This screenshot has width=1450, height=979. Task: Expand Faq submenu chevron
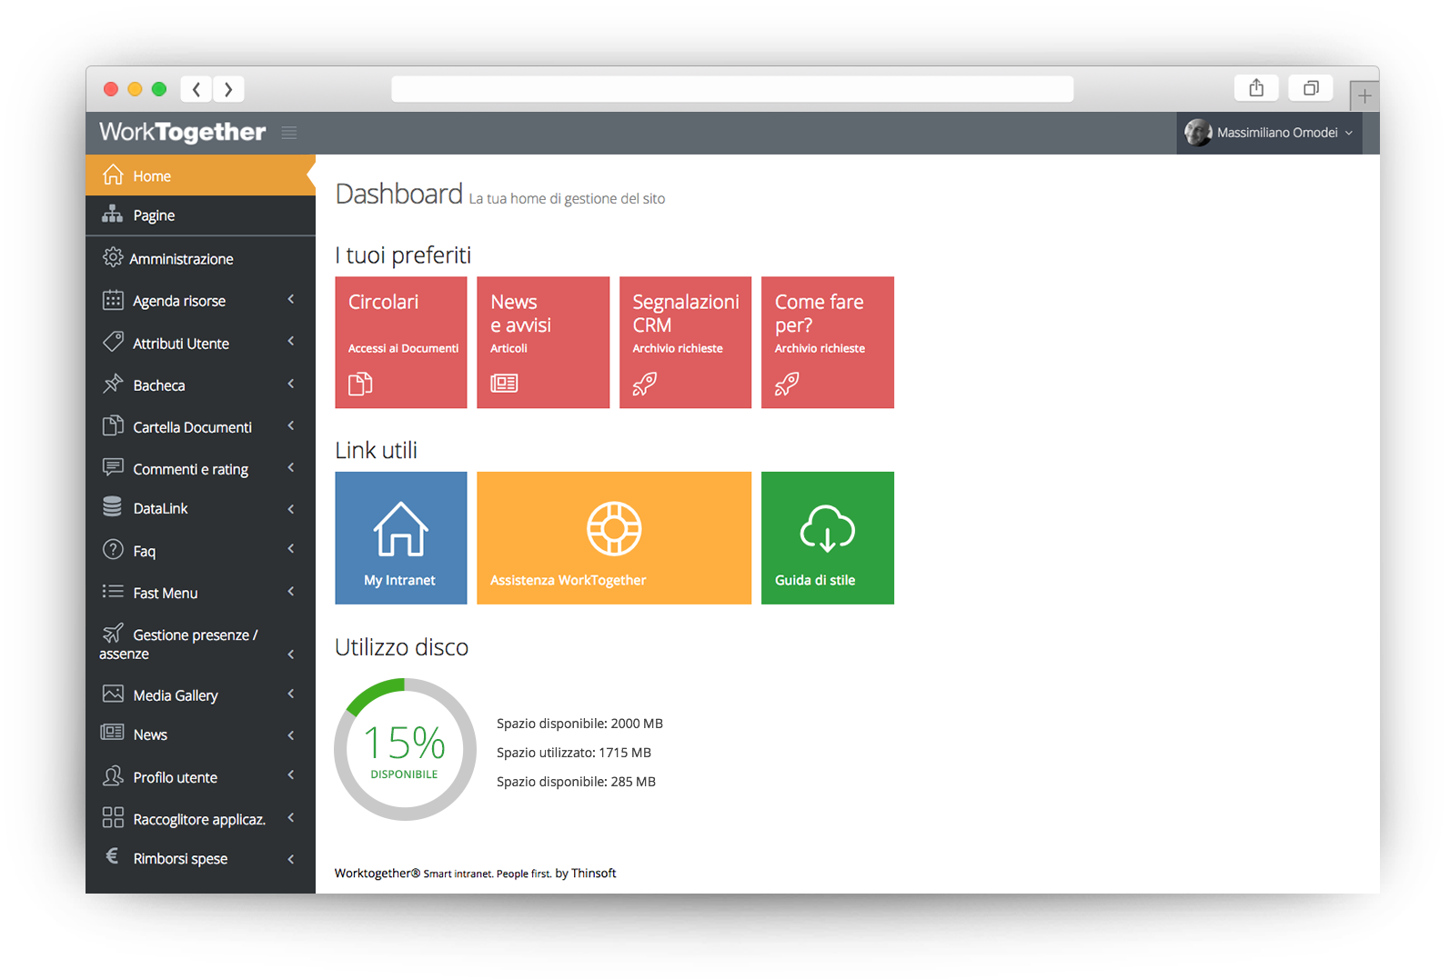click(x=291, y=548)
